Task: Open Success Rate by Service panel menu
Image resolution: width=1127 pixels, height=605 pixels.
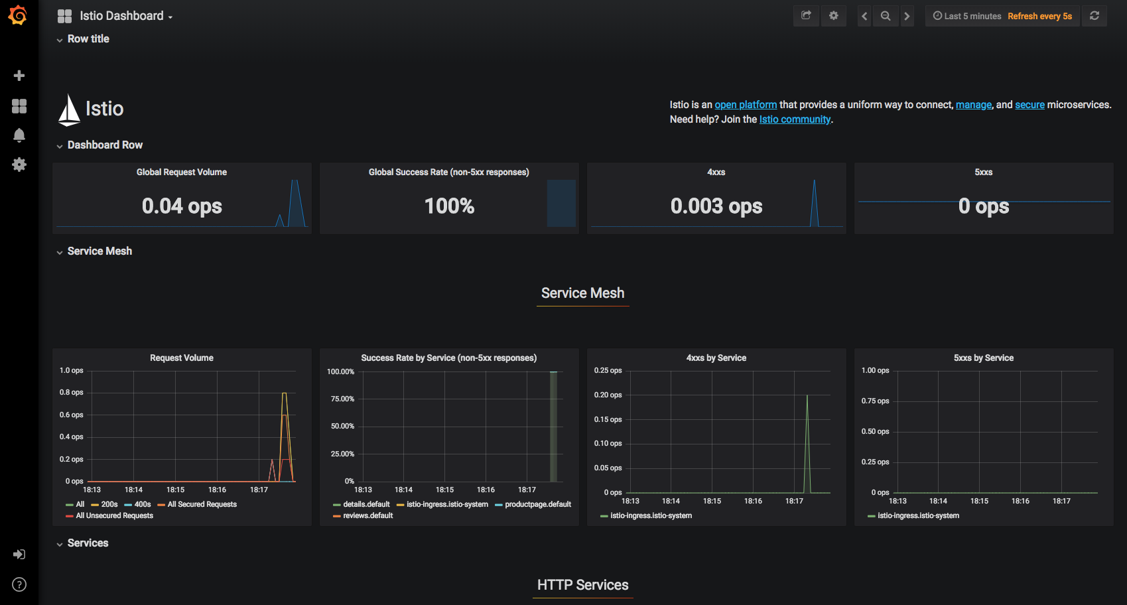Action: (449, 358)
